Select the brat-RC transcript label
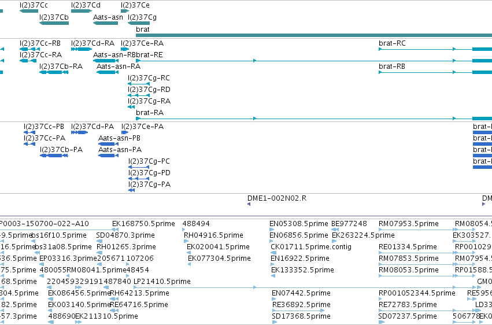This screenshot has width=492, height=325. (x=392, y=43)
